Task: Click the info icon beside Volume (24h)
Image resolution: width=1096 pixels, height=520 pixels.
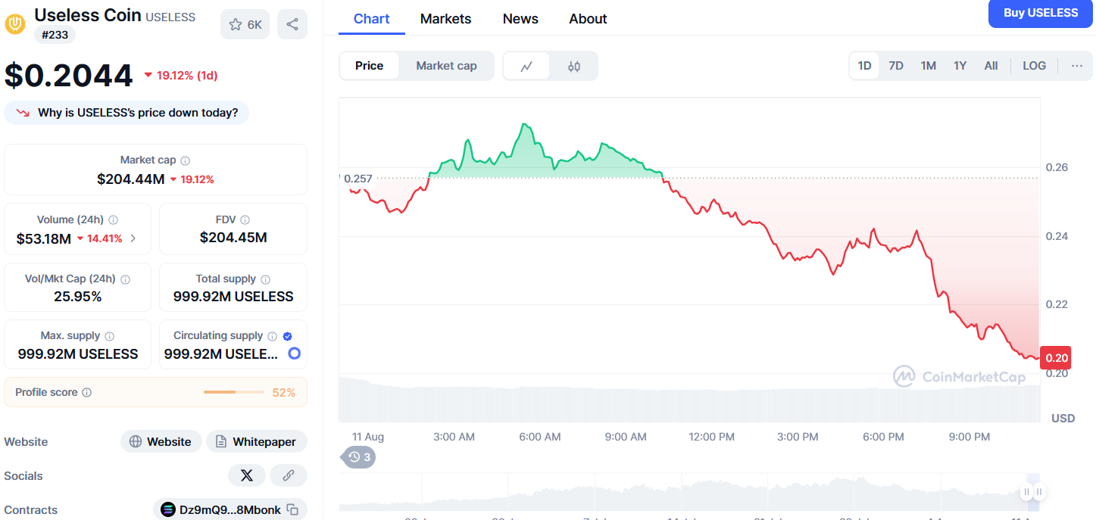Action: point(114,220)
